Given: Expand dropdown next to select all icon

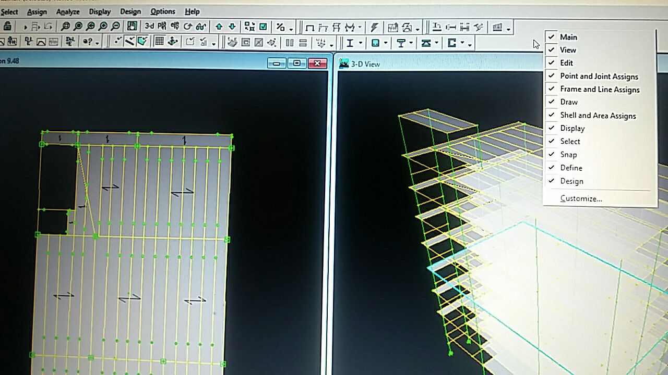Looking at the screenshot, I should click(x=214, y=43).
